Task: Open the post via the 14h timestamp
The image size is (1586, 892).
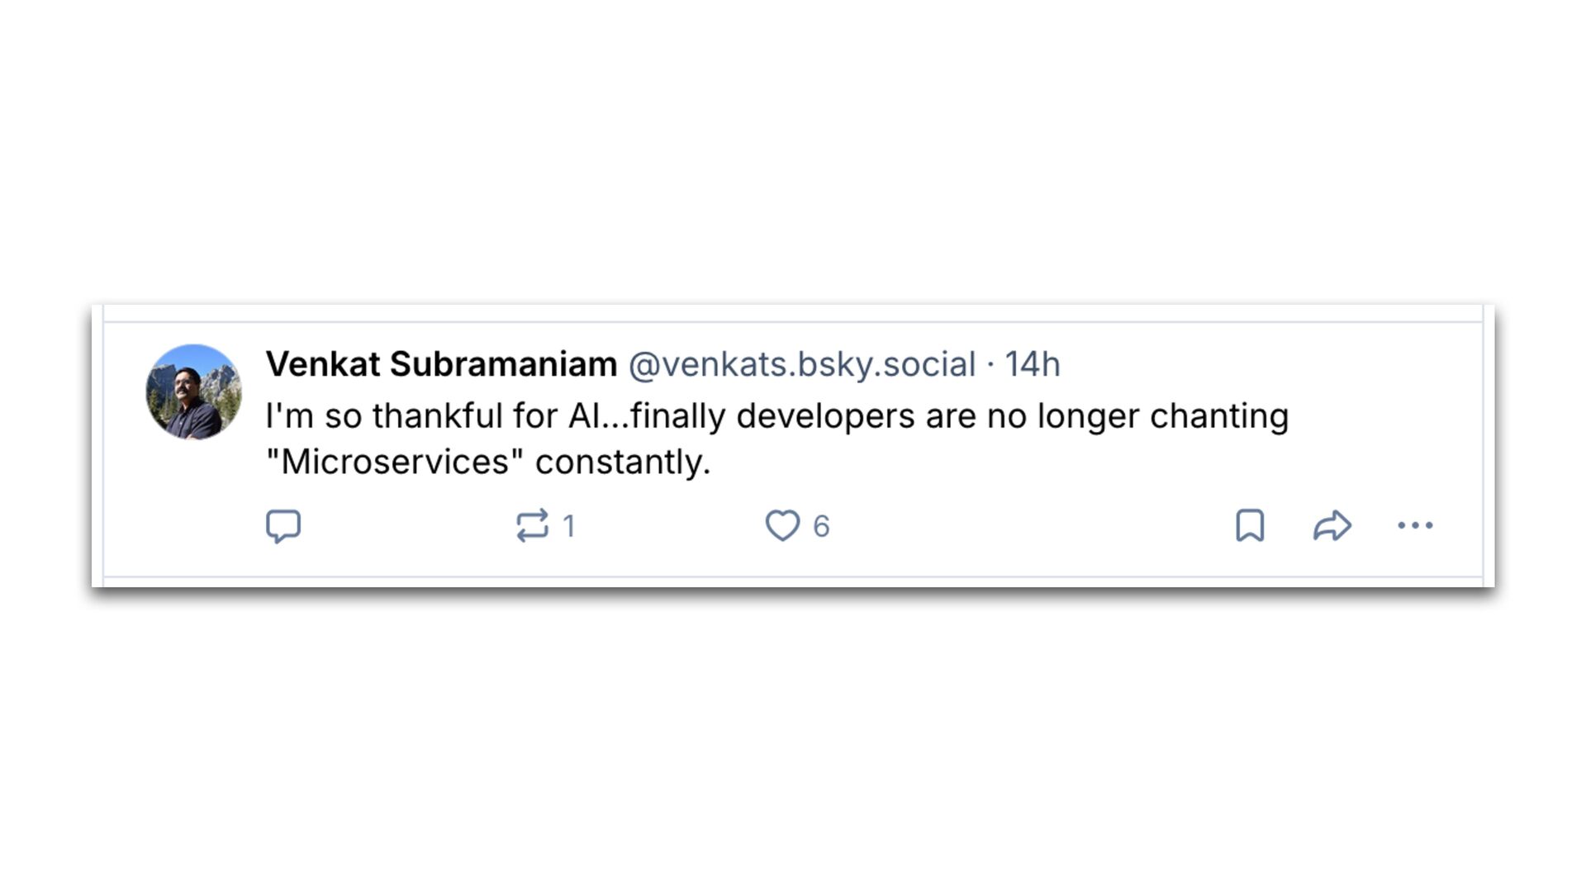Action: (1033, 364)
